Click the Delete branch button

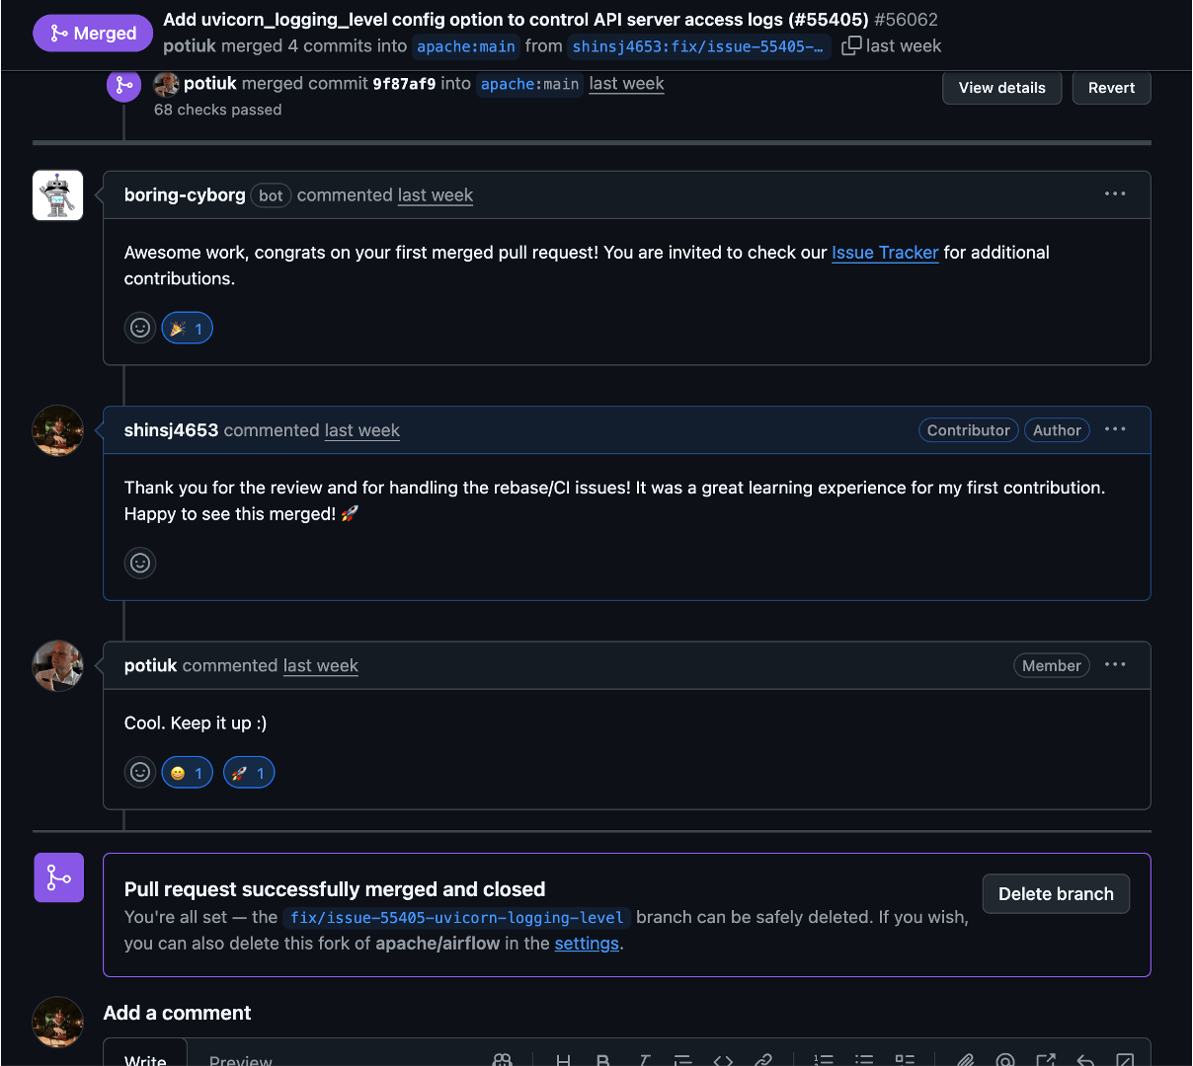(x=1056, y=894)
